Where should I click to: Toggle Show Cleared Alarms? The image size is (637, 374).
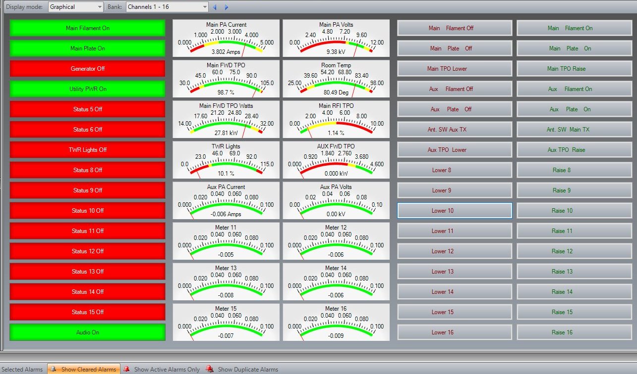(x=84, y=369)
